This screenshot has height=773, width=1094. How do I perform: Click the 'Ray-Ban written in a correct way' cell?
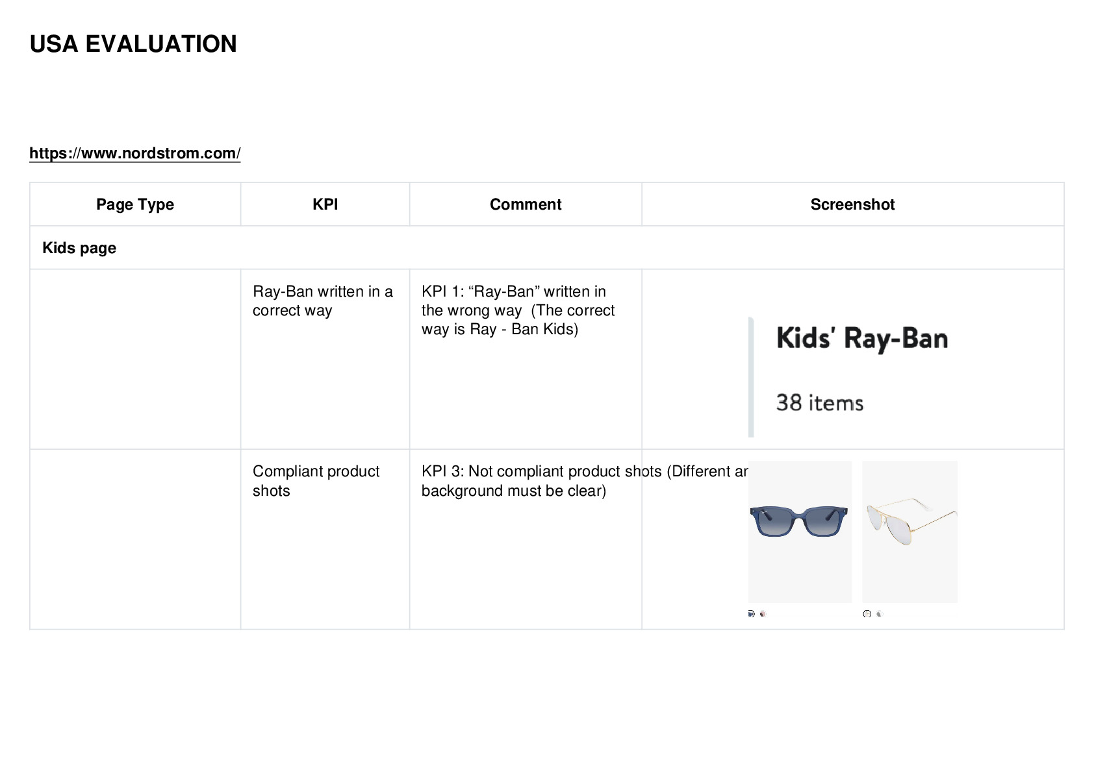[323, 301]
